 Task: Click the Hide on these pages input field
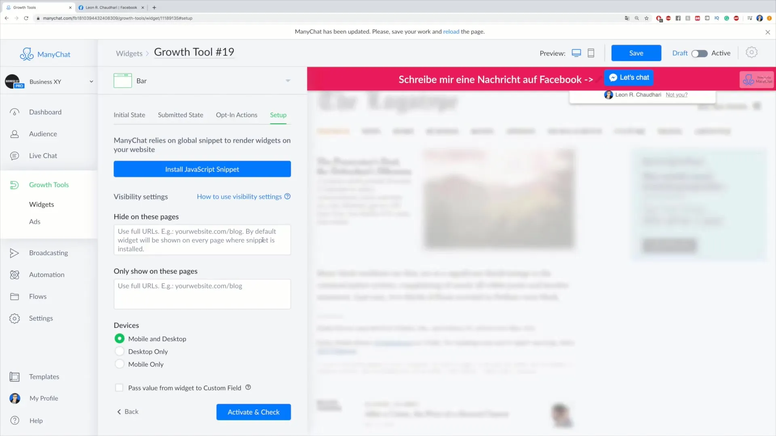point(202,239)
